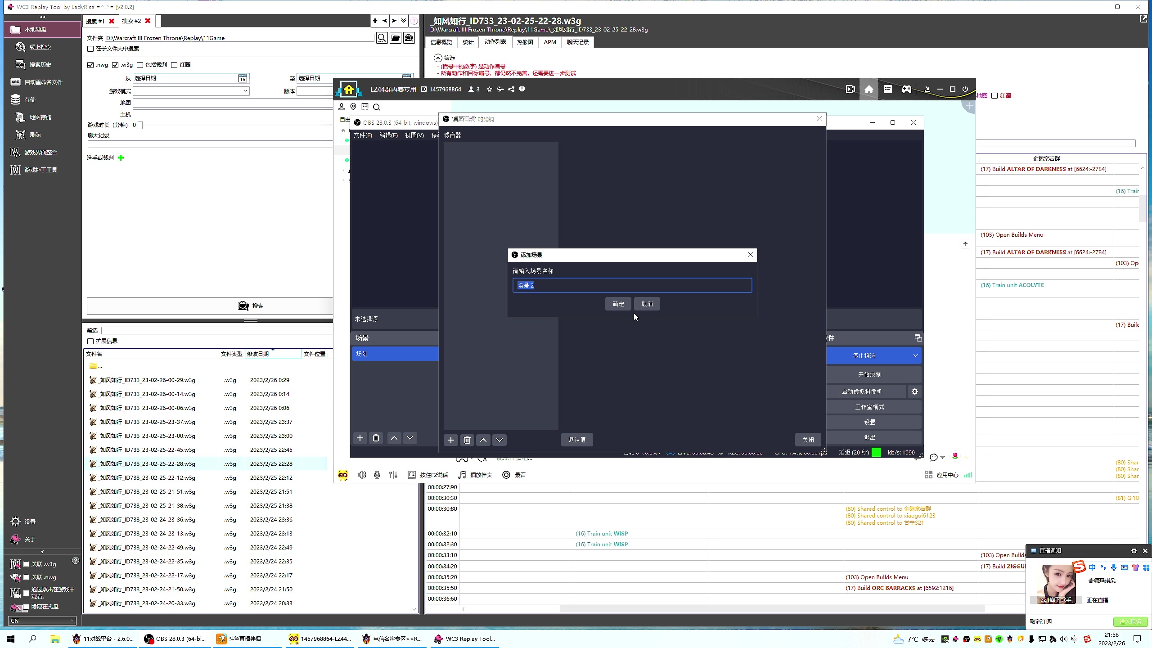Image resolution: width=1152 pixels, height=648 pixels.
Task: Switch to 聊天记录 tab
Action: point(578,42)
